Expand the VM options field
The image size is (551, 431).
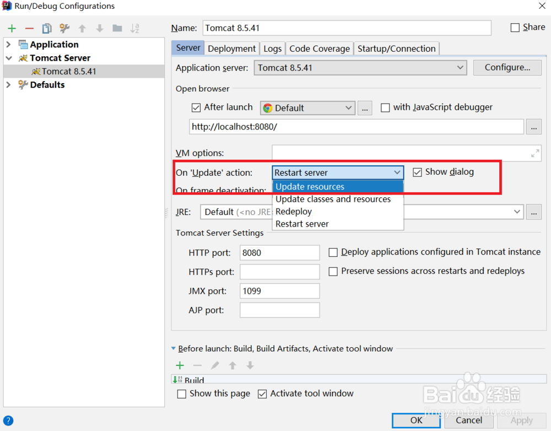(x=535, y=153)
